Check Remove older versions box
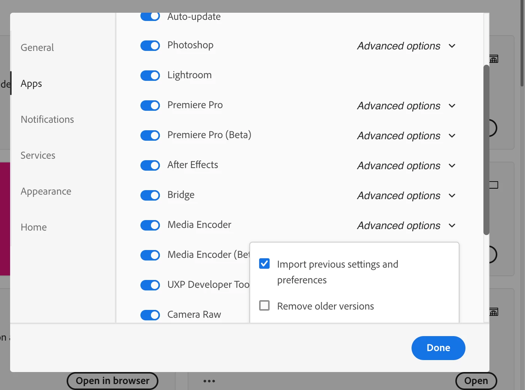Image resolution: width=525 pixels, height=390 pixels. click(x=264, y=306)
